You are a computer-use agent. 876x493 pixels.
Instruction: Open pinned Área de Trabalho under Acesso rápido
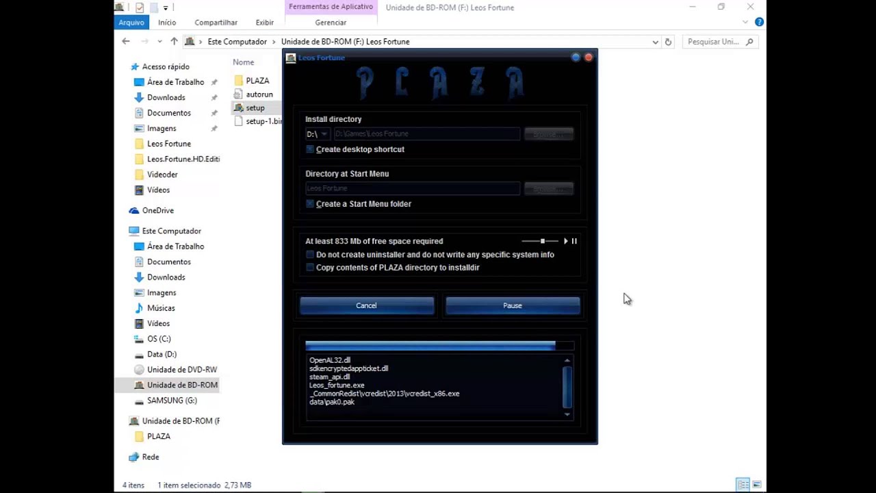(x=175, y=82)
